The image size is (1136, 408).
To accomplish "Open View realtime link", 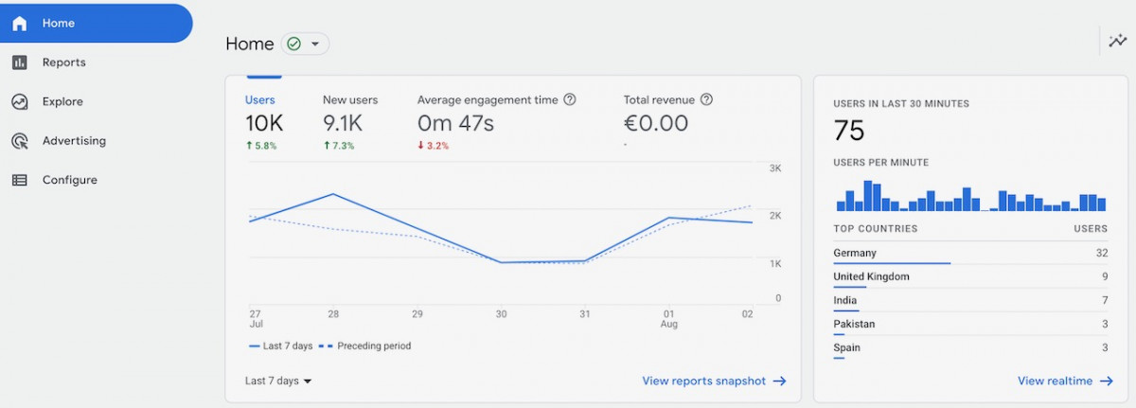I will [x=1064, y=381].
